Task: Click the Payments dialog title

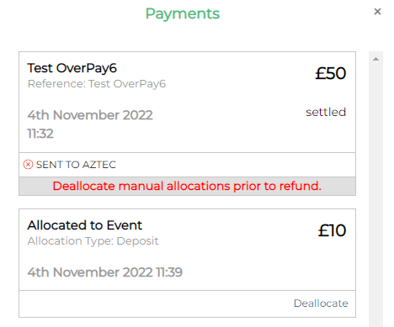Action: [183, 13]
